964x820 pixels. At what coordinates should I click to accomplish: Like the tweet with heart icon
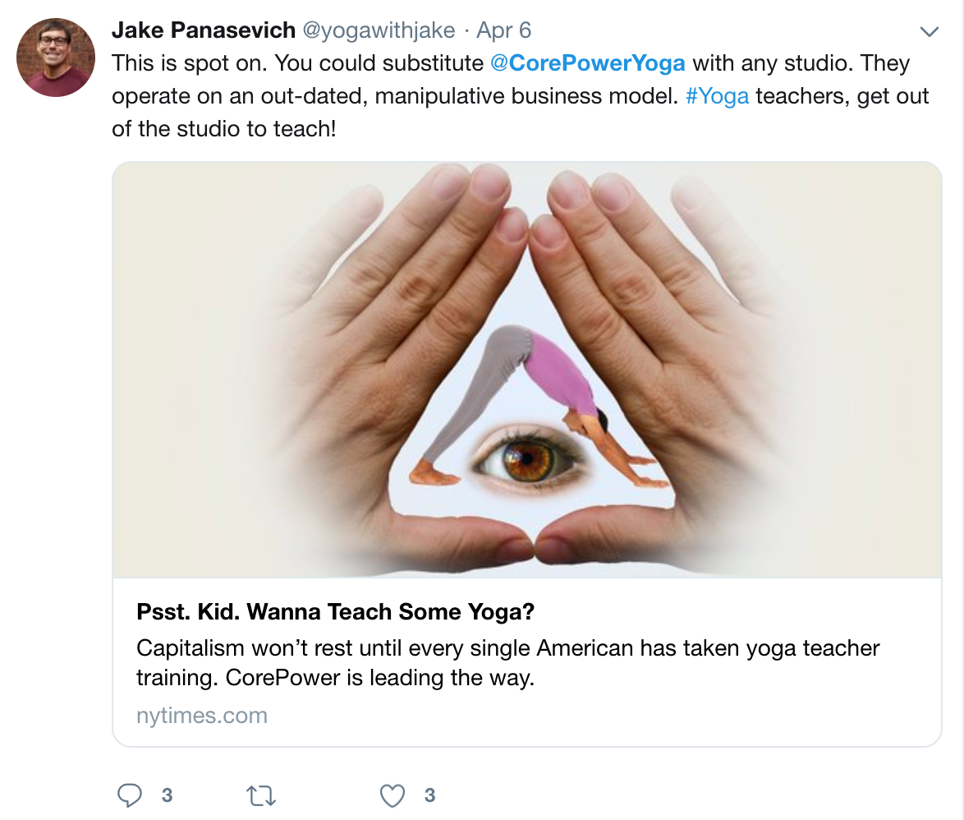(x=392, y=795)
